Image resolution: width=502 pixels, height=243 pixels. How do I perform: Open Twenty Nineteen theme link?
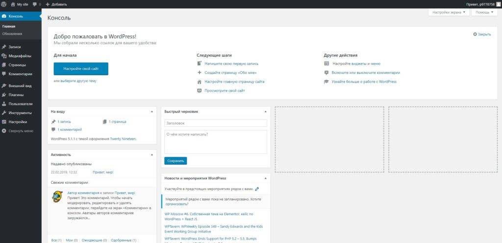pyautogui.click(x=123, y=139)
